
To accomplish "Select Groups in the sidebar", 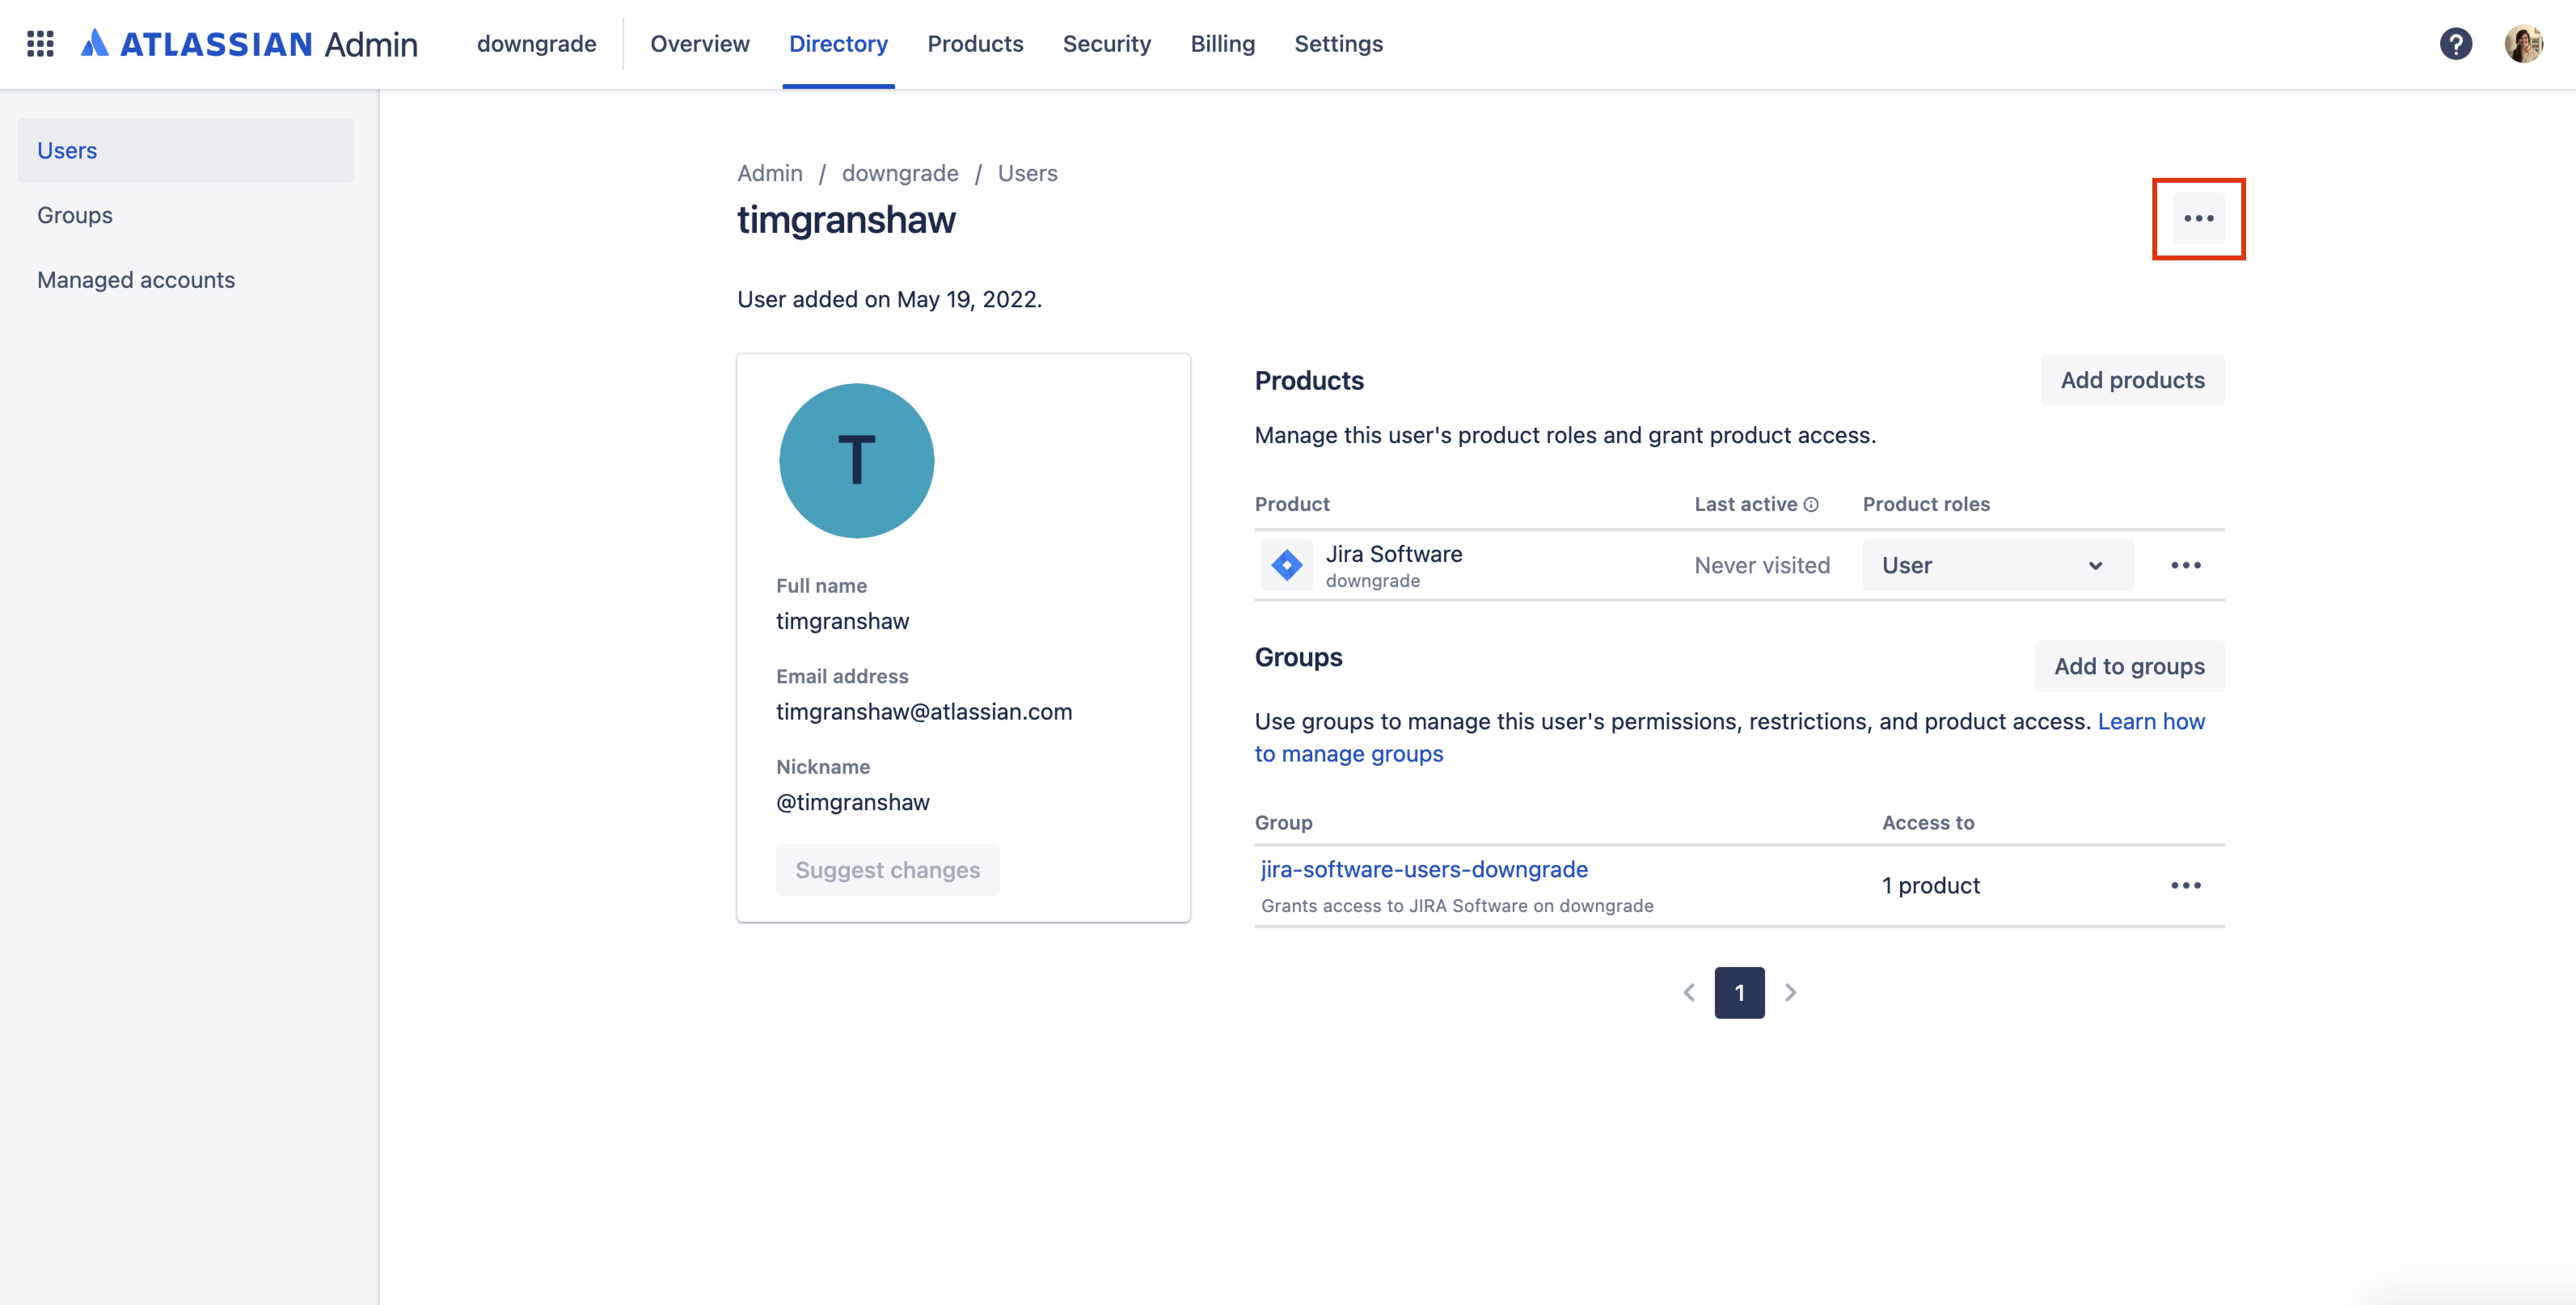I will (186, 215).
